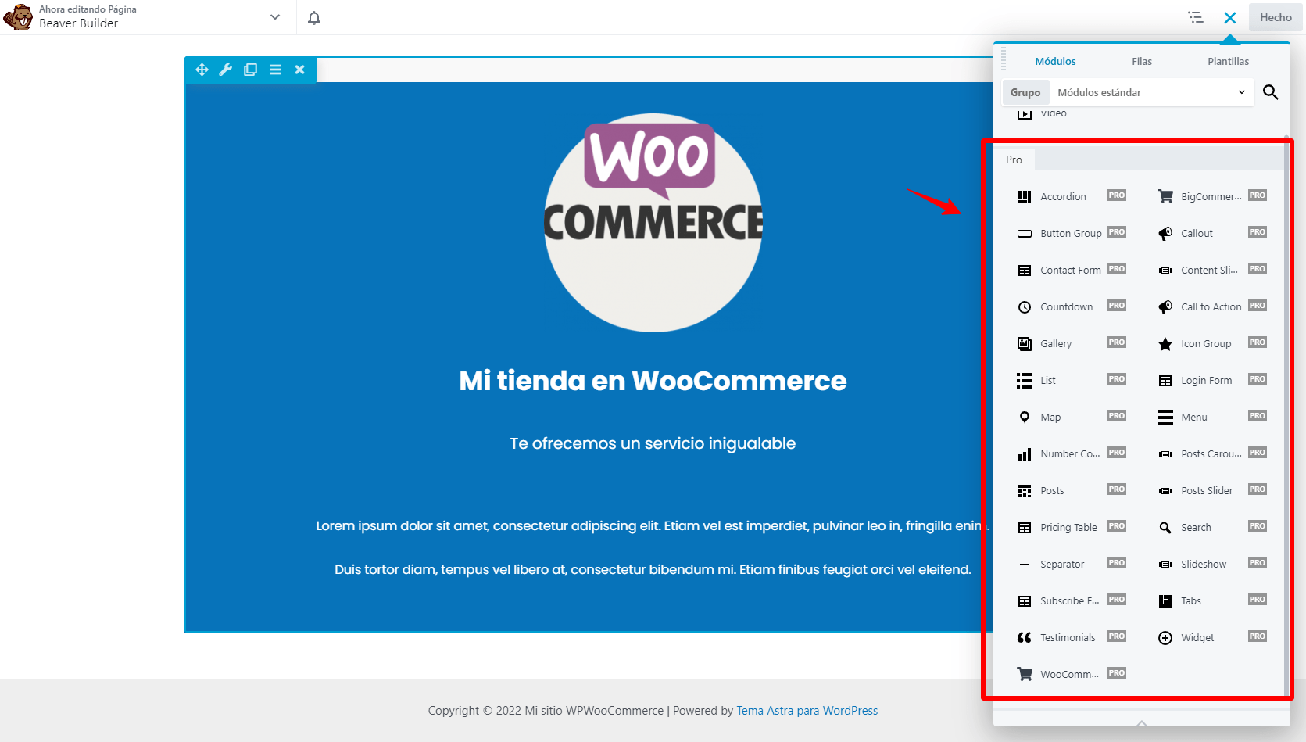Viewport: 1306px width, 742px height.
Task: Select the Slideshow module
Action: 1203,563
